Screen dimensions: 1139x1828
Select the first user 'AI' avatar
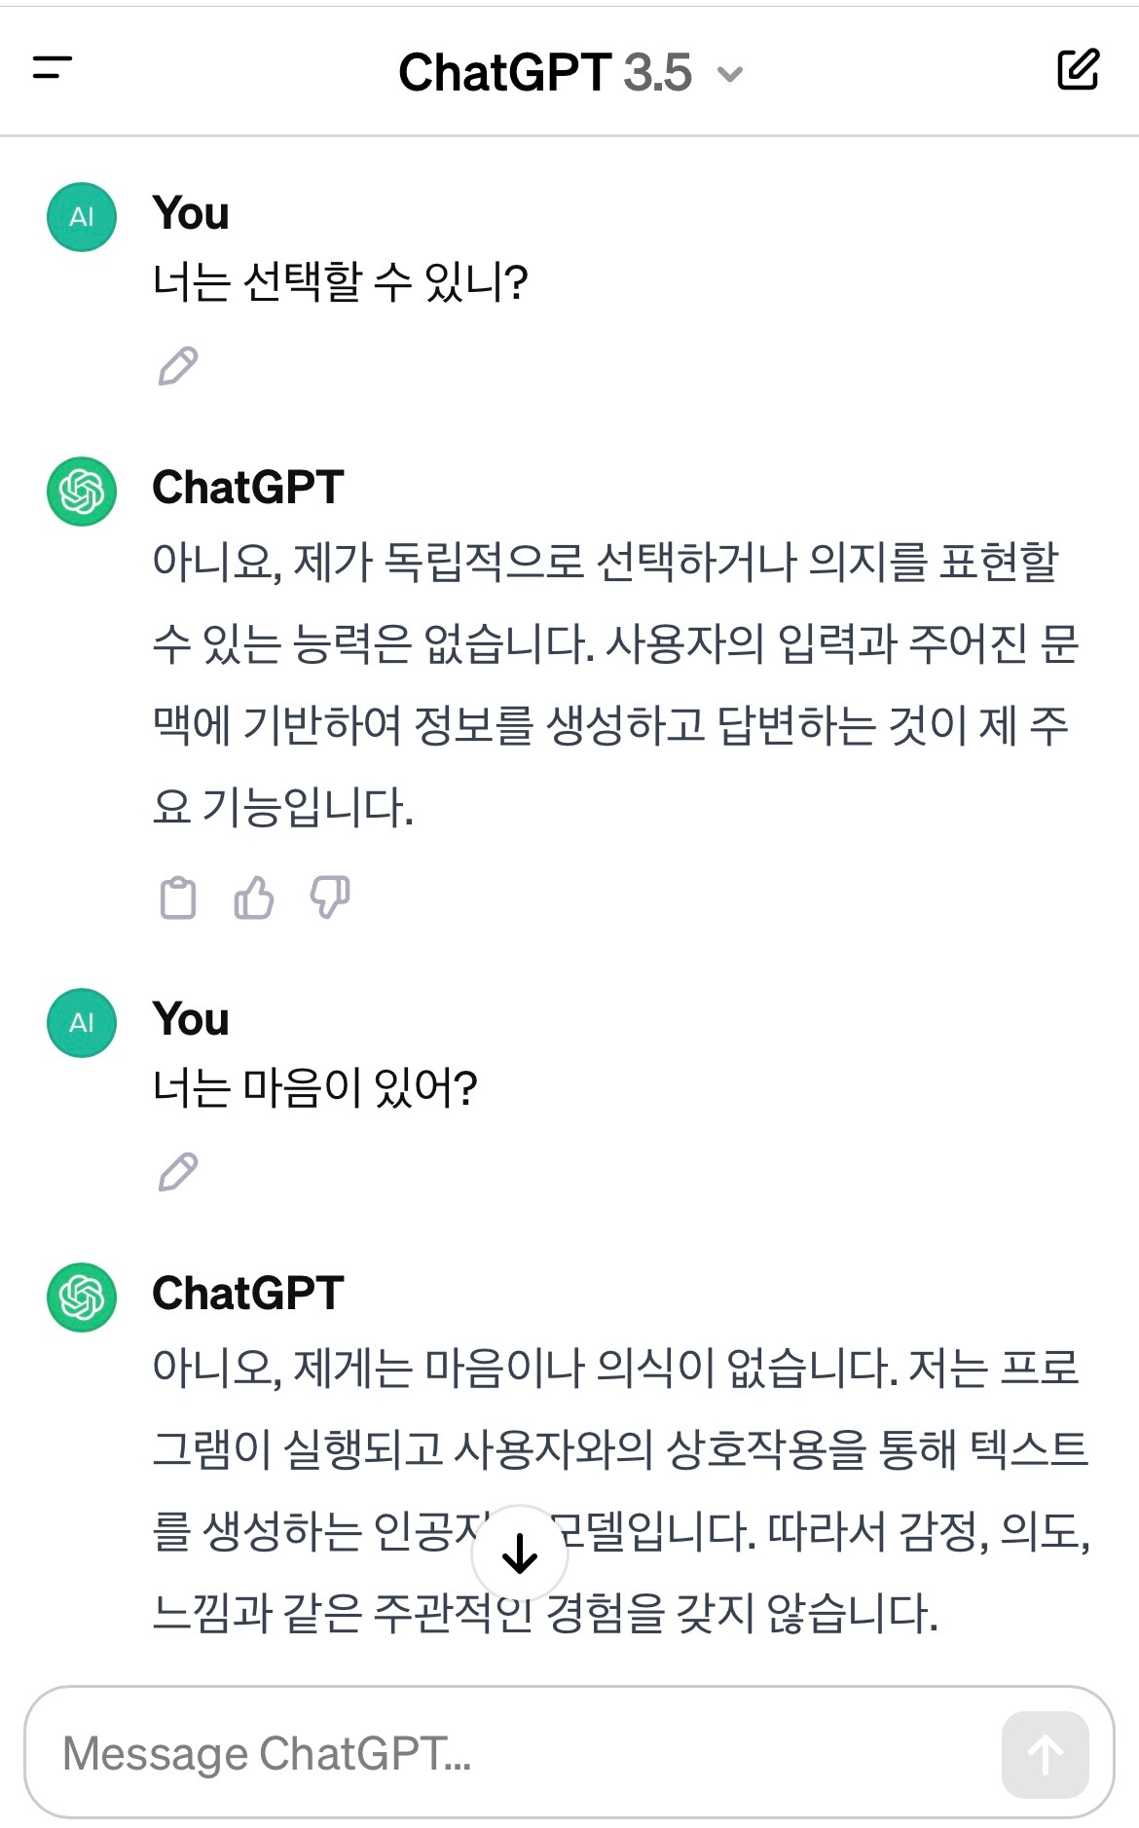click(x=82, y=217)
